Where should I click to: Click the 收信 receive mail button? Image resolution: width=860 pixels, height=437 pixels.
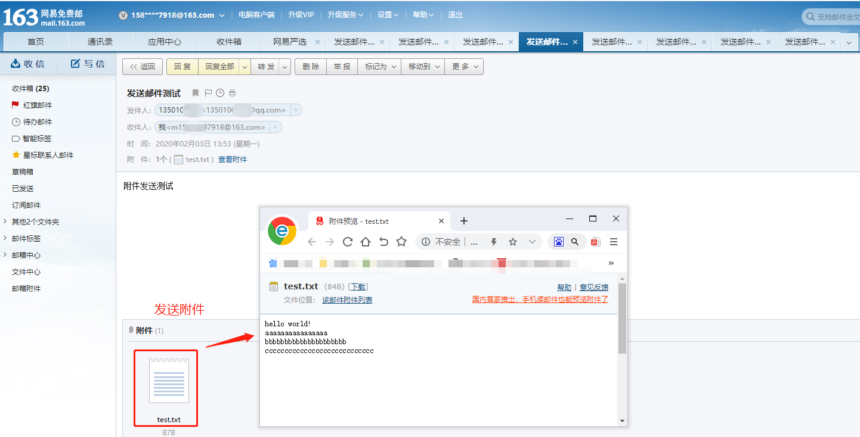click(28, 64)
